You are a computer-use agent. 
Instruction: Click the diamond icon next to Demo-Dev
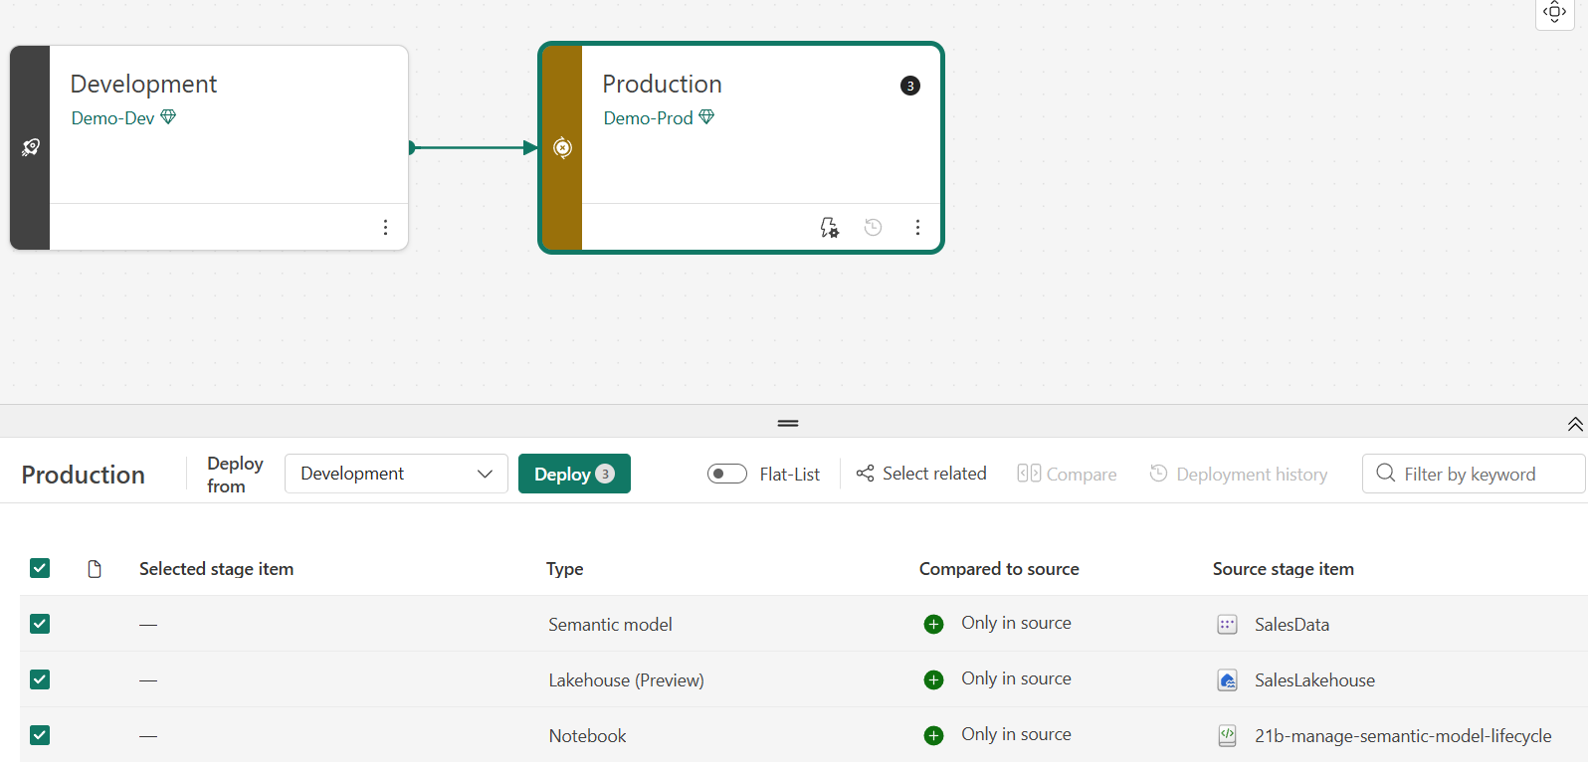(168, 117)
